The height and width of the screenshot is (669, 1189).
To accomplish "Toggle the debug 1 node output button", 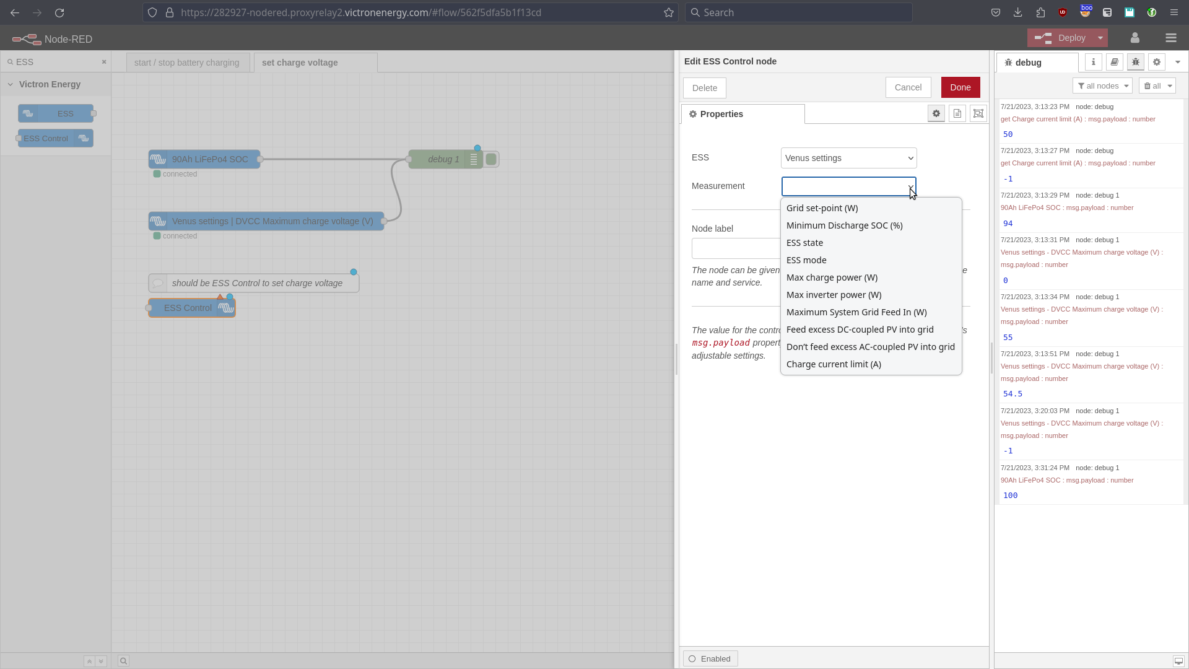I will (x=492, y=159).
